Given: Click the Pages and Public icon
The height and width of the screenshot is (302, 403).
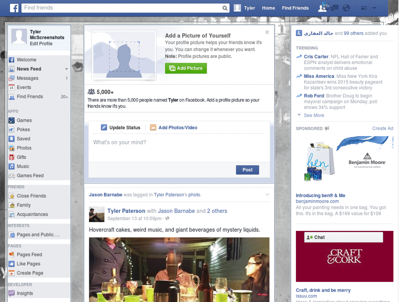Looking at the screenshot, I should [11, 235].
